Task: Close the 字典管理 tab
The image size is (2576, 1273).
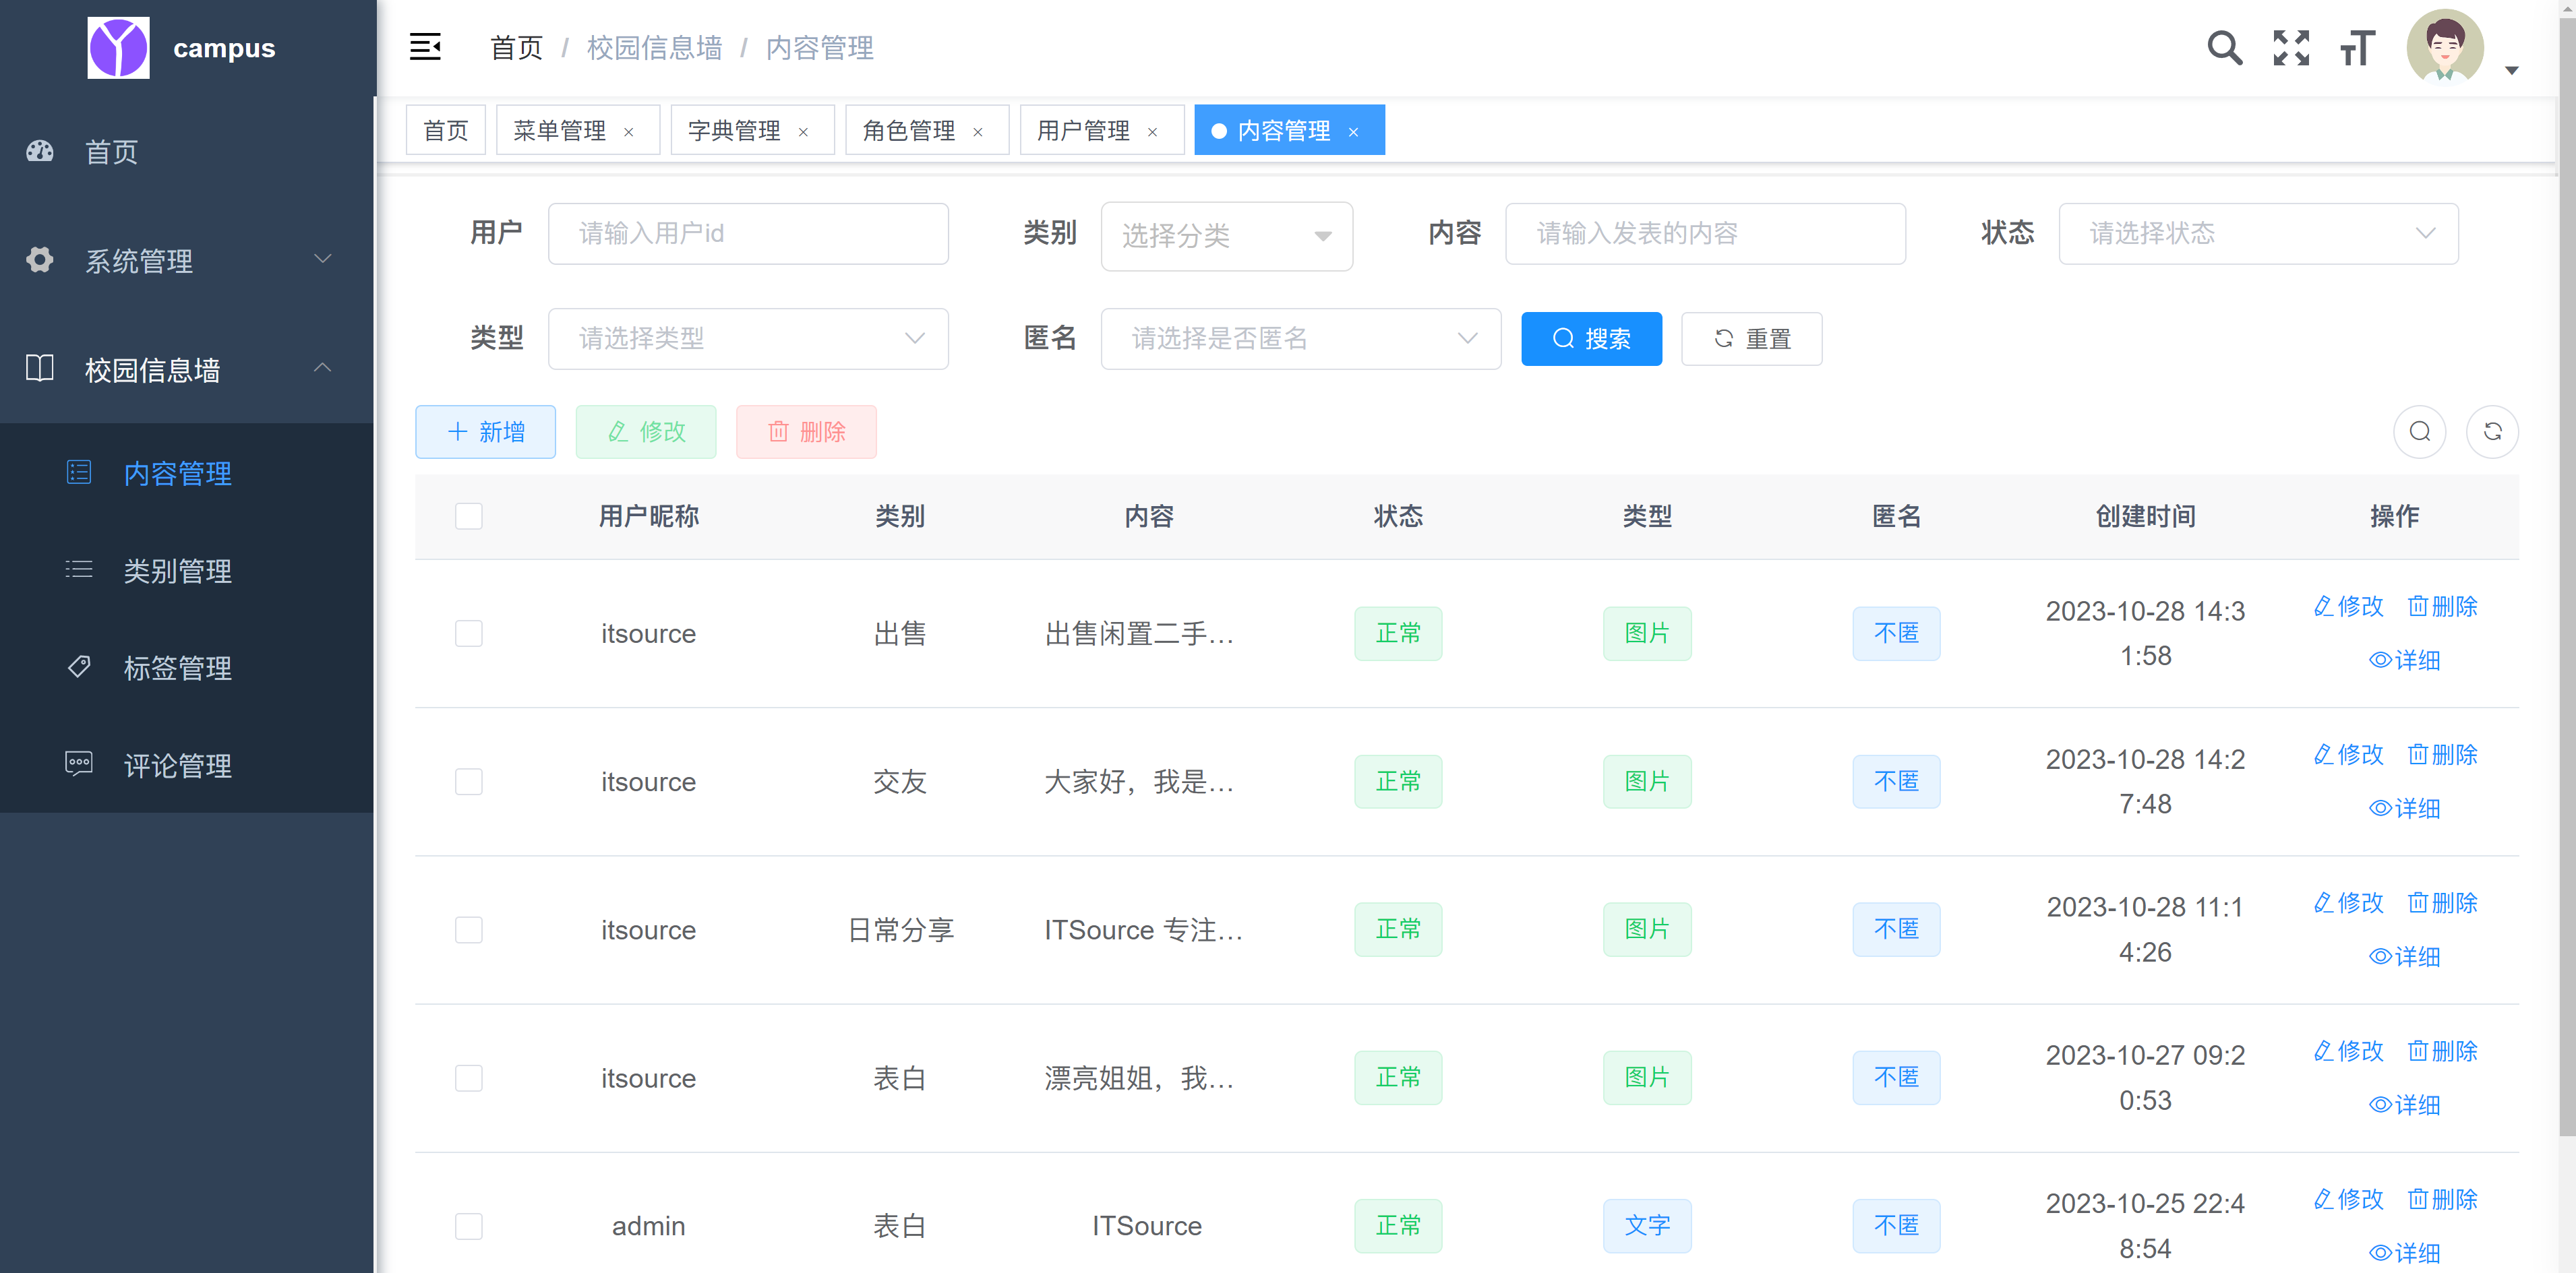Action: tap(803, 132)
